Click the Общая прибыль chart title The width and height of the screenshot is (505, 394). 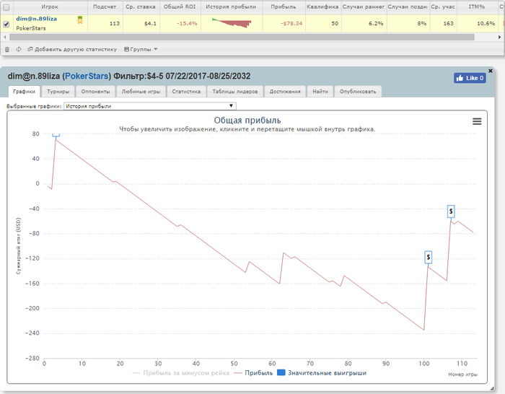[x=247, y=121]
